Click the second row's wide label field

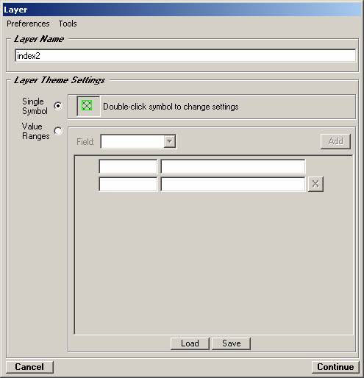click(x=233, y=184)
